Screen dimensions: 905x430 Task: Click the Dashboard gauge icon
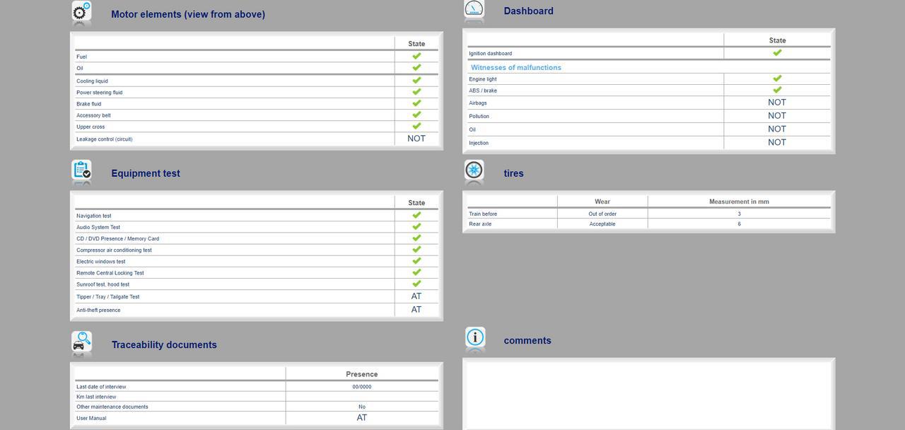coord(474,9)
